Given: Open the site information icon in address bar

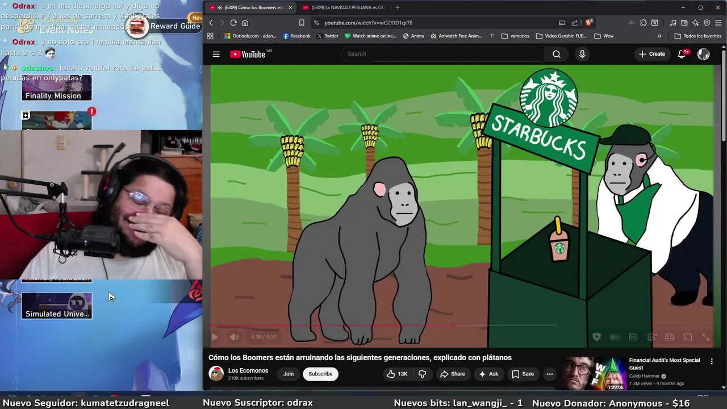Looking at the screenshot, I should 316,23.
